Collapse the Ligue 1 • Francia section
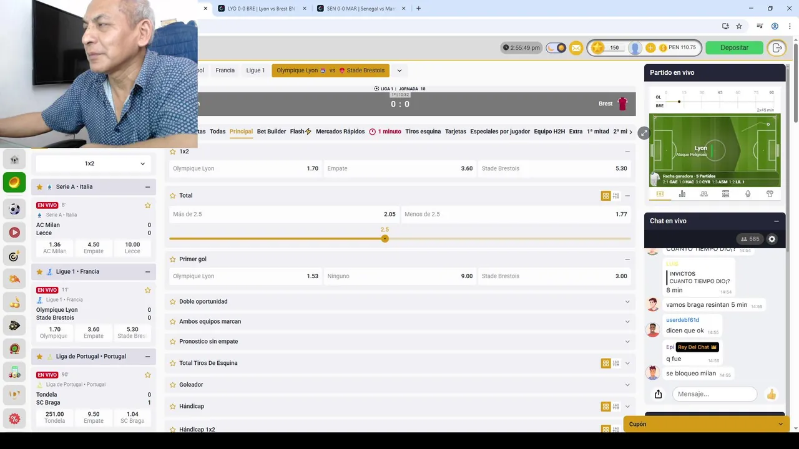The width and height of the screenshot is (799, 449). pyautogui.click(x=147, y=272)
